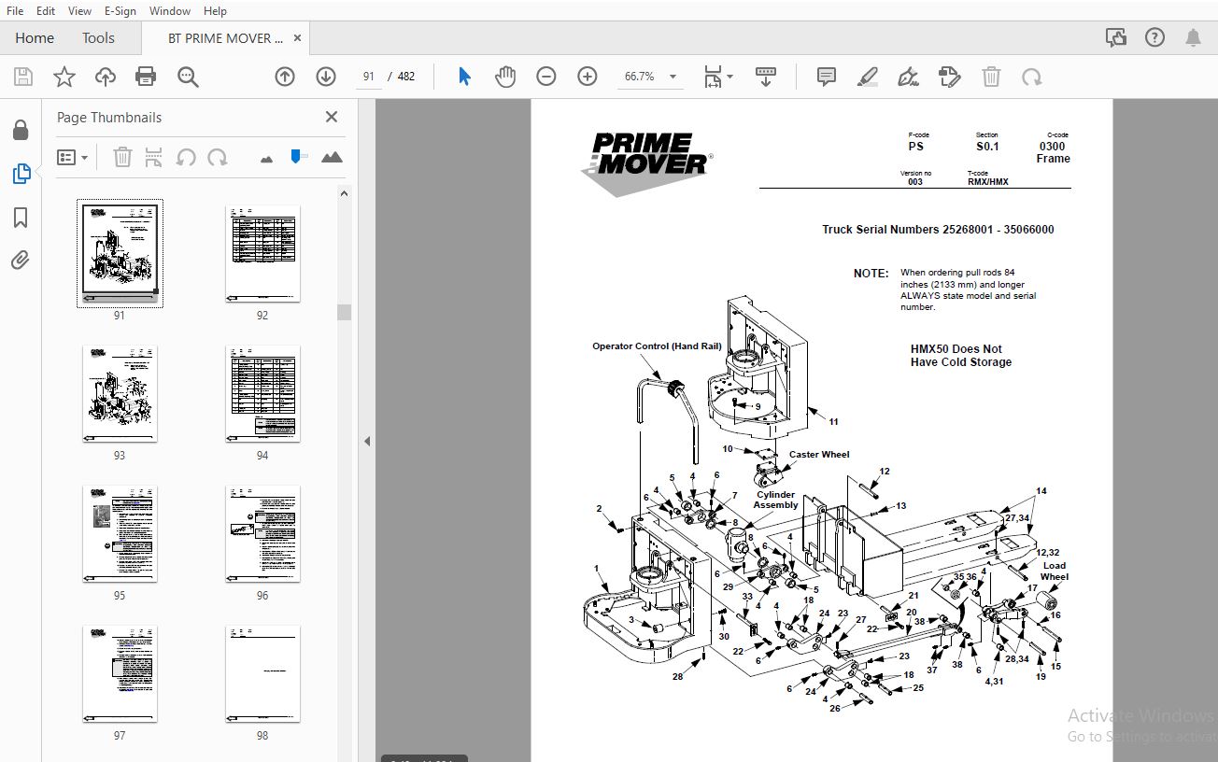Switch to the Home tab
The width and height of the screenshot is (1218, 762).
35,38
